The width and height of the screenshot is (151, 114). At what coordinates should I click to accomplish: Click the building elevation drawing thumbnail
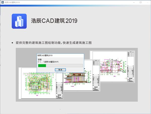82,75
